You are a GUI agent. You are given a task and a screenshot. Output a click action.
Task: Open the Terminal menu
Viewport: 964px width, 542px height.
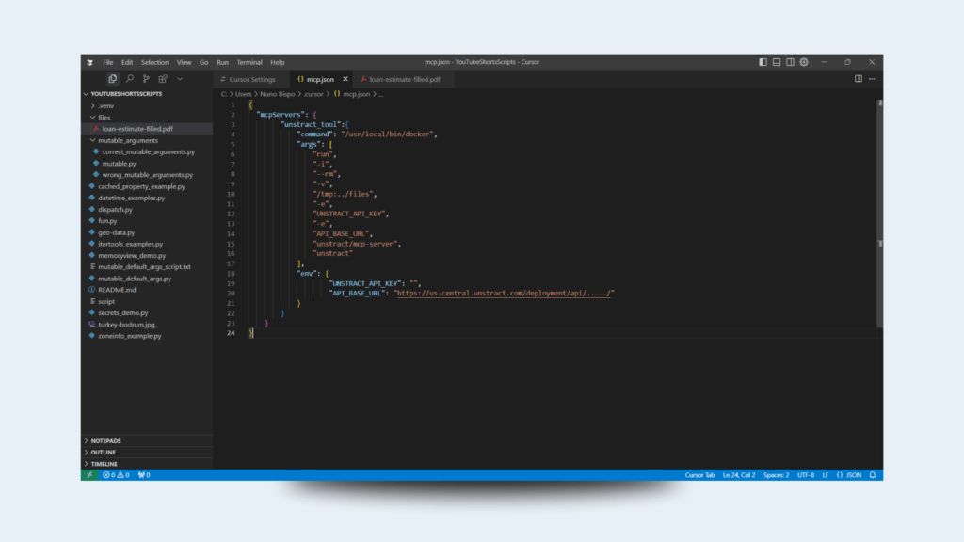coord(249,62)
